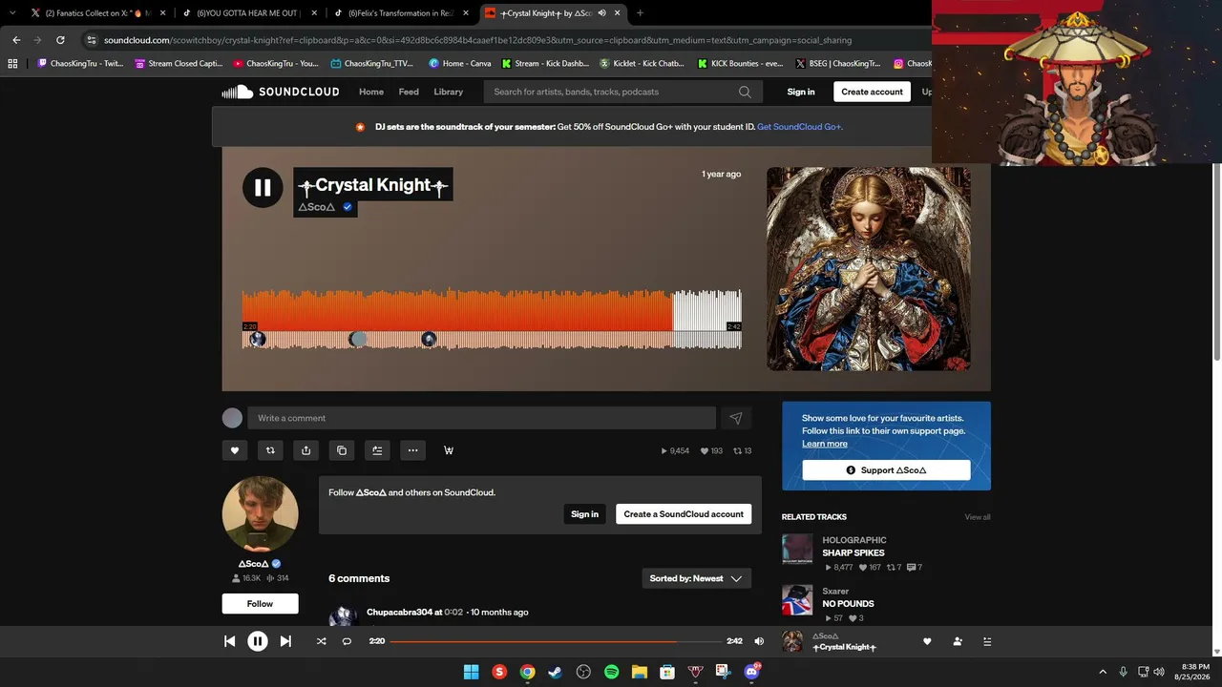1222x687 pixels.
Task: Pause playback in the bottom player bar
Action: pyautogui.click(x=258, y=641)
